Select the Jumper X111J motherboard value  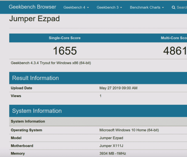(111, 146)
